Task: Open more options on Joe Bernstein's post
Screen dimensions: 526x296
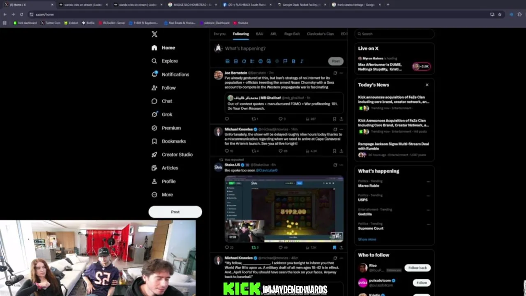Action: (341, 73)
